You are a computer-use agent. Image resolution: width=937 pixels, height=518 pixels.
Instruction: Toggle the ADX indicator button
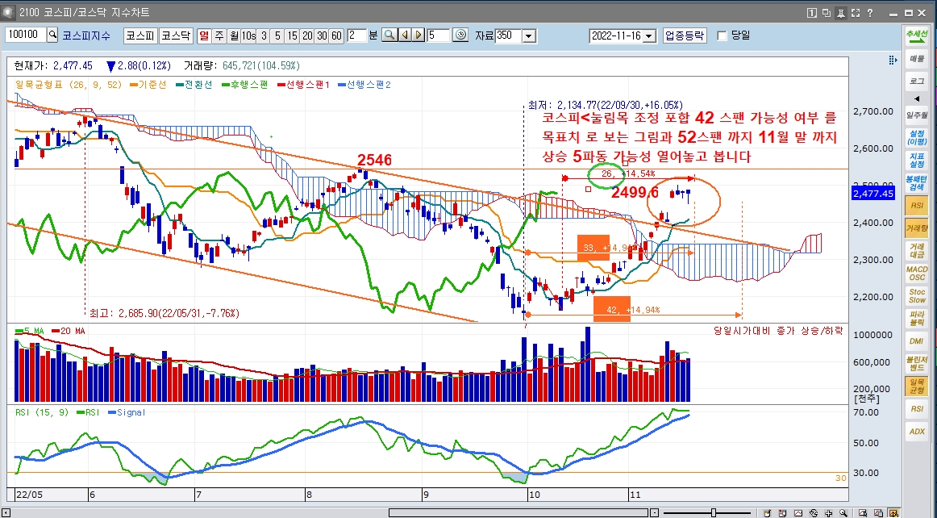tap(916, 432)
